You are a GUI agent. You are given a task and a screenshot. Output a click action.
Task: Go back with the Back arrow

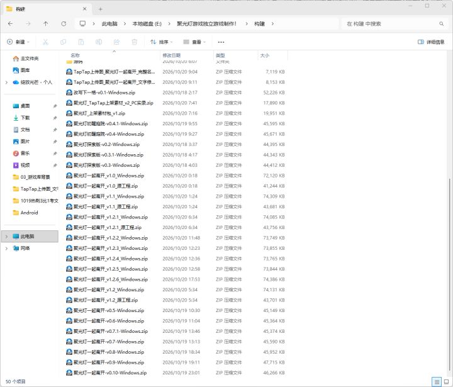pos(11,24)
